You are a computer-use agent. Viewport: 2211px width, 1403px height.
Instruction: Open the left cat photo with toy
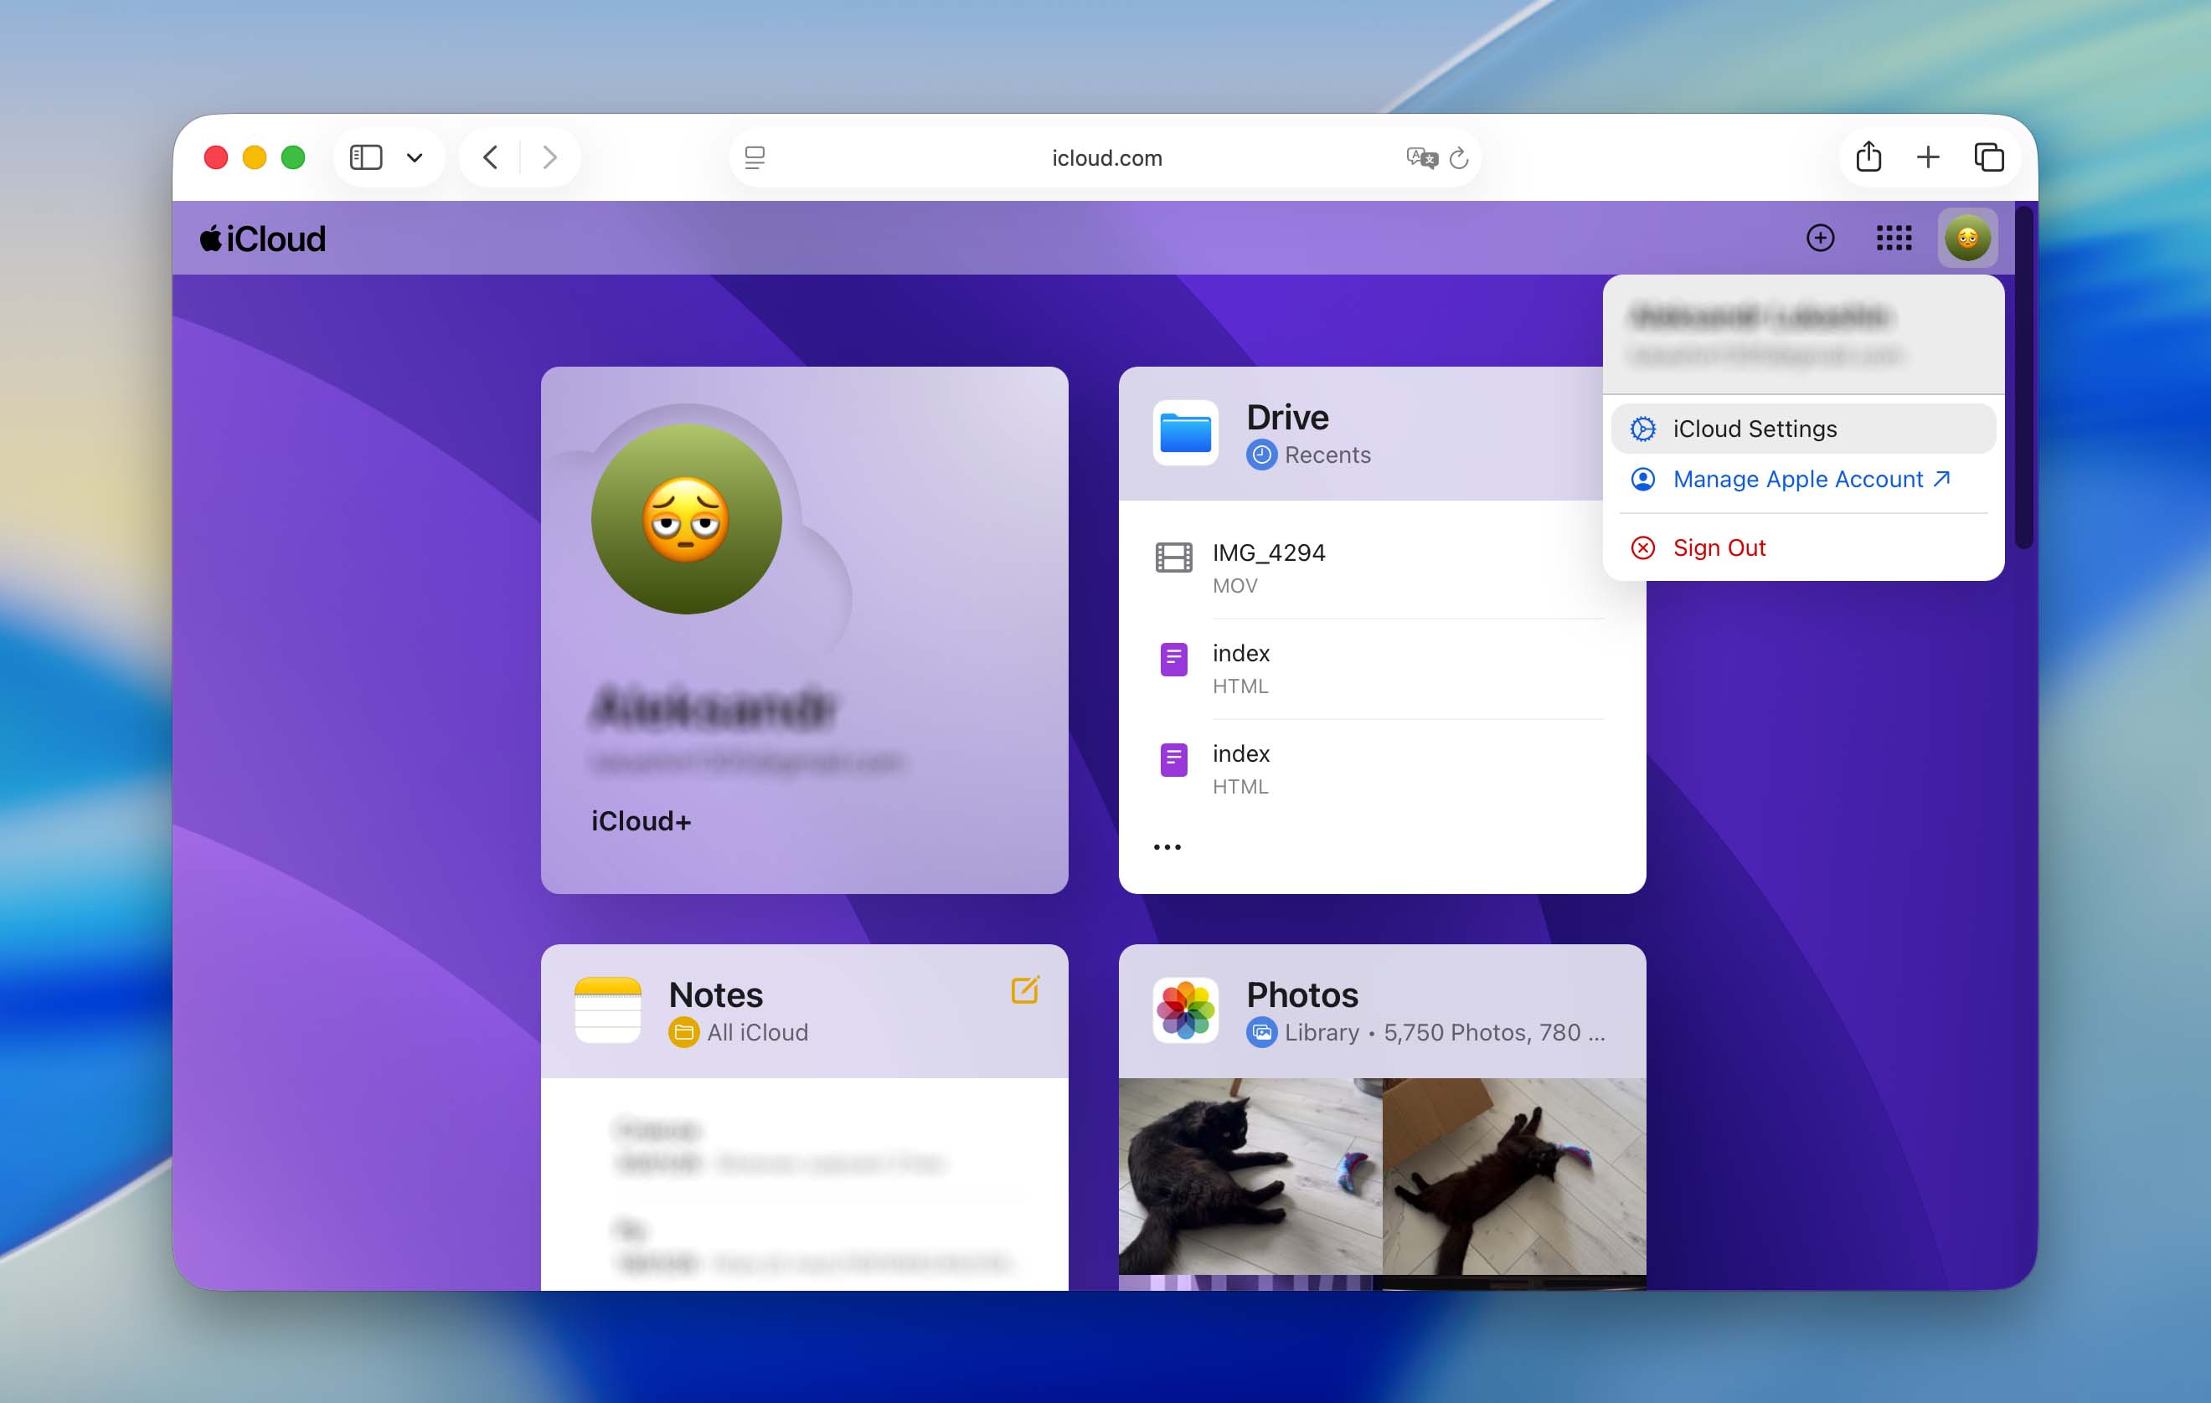click(x=1250, y=1176)
